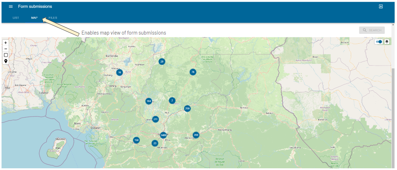Click the Buea label on the map
The image size is (397, 170).
coord(77,124)
